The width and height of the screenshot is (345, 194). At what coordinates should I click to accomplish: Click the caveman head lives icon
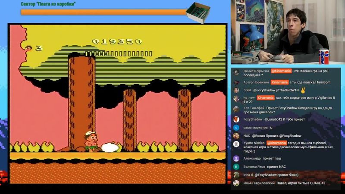(x=29, y=48)
